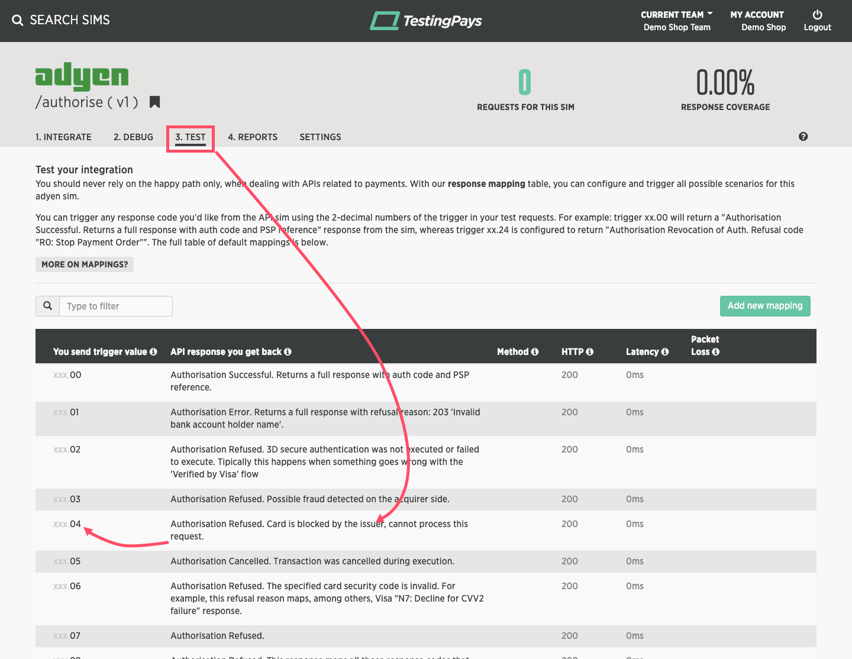This screenshot has width=852, height=659.
Task: Click the /authorise ( v1 ) title
Action: tap(87, 102)
